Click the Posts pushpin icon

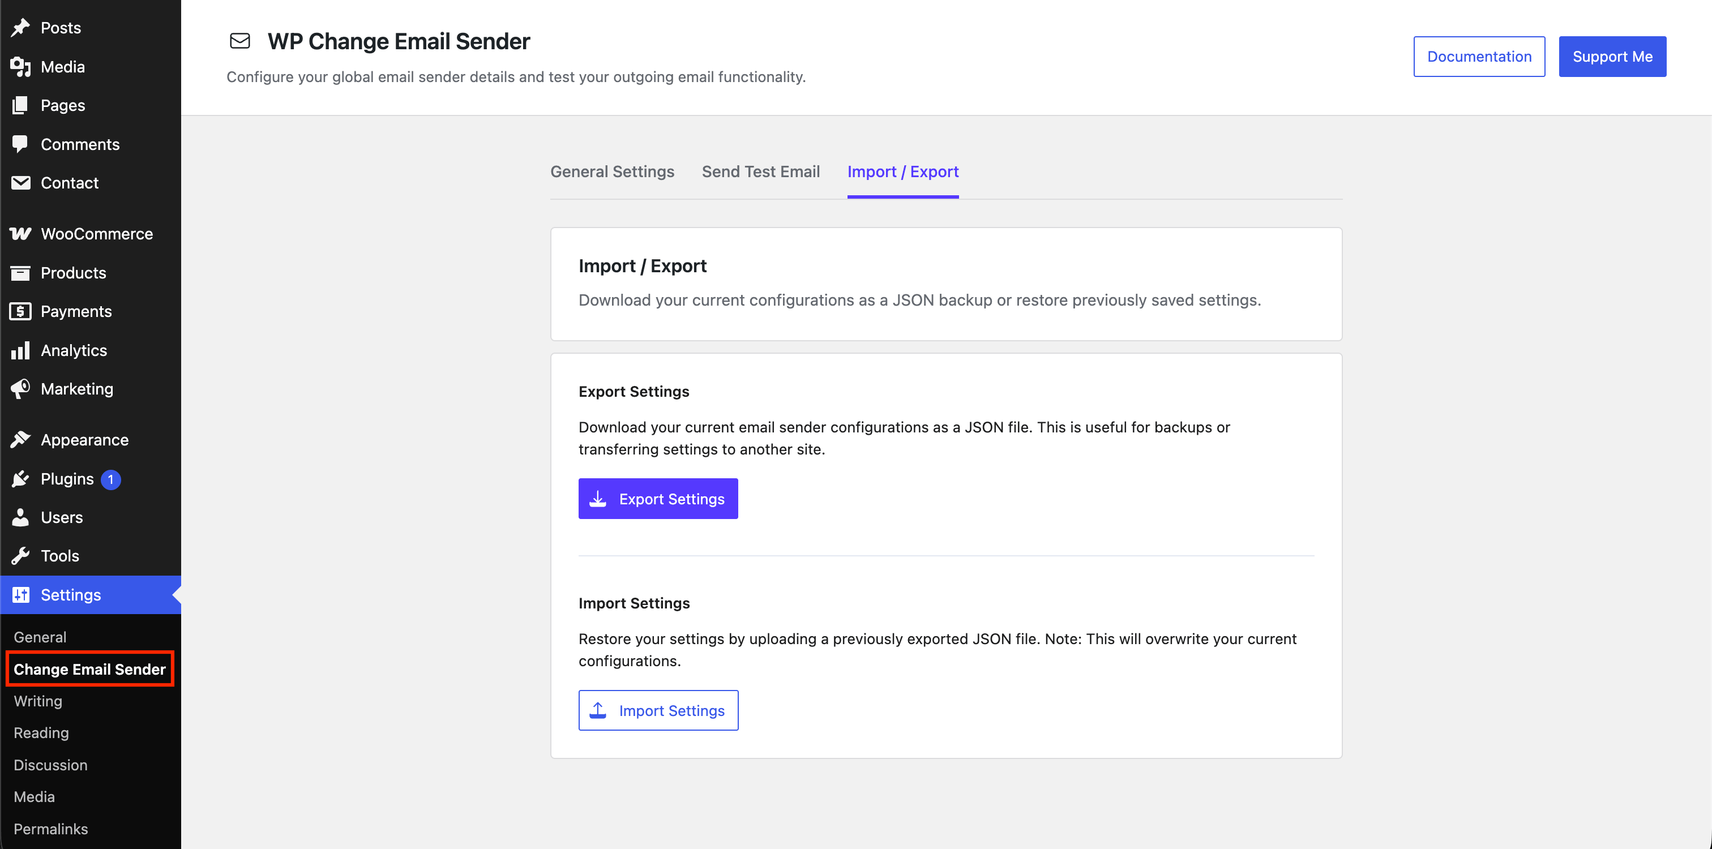point(20,28)
